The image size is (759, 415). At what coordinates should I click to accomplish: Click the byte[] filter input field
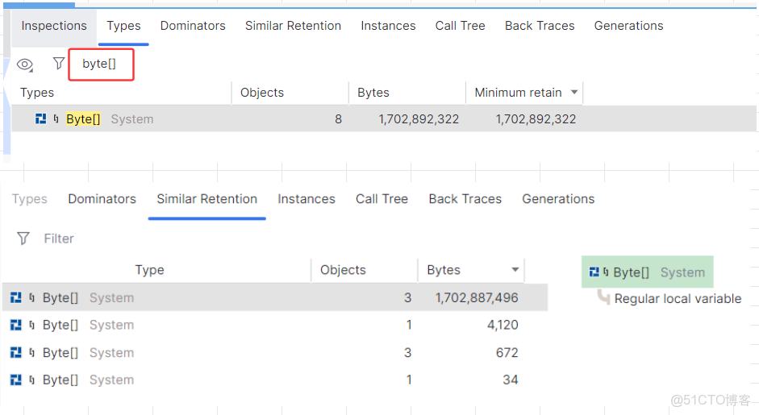tap(100, 64)
